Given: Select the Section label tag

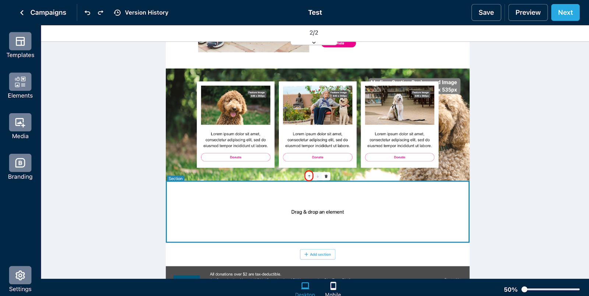Looking at the screenshot, I should click(x=175, y=178).
